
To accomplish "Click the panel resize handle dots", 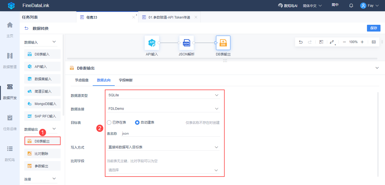I will (225, 61).
